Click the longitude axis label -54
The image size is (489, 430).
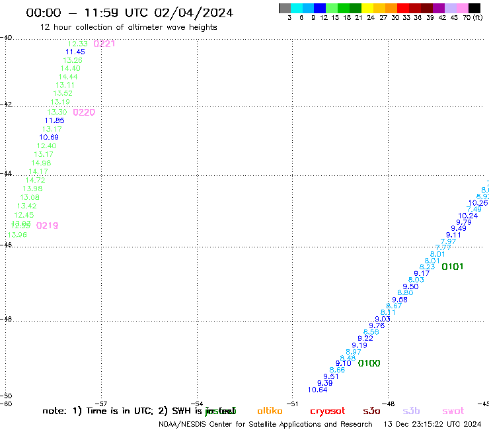point(197,404)
